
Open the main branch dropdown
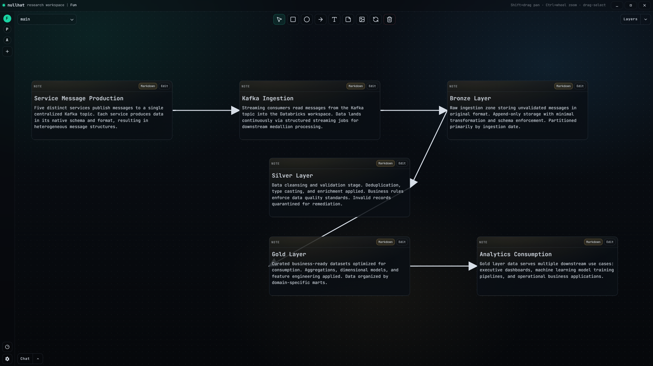pos(47,19)
